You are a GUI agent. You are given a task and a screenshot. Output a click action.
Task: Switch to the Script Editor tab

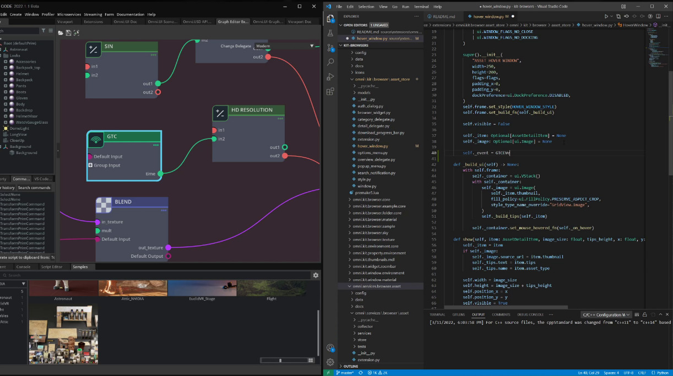tap(52, 267)
